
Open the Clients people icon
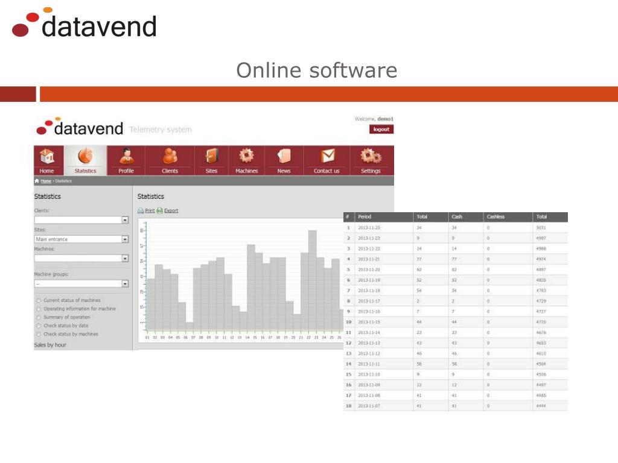click(170, 156)
